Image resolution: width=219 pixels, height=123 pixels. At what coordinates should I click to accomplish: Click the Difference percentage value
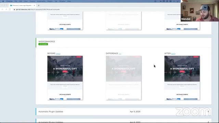tap(120, 54)
